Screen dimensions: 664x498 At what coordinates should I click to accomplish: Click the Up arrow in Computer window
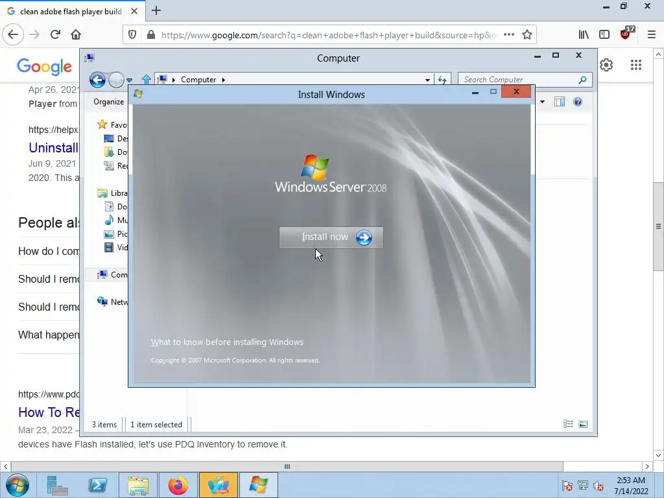[x=147, y=80]
